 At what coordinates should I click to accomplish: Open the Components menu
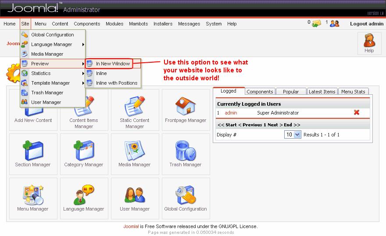coord(87,24)
